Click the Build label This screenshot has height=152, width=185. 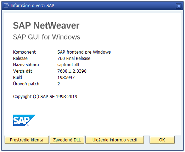click(17, 78)
